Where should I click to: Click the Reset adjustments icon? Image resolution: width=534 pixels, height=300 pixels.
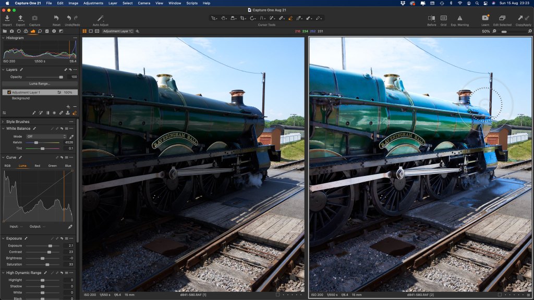56,18
